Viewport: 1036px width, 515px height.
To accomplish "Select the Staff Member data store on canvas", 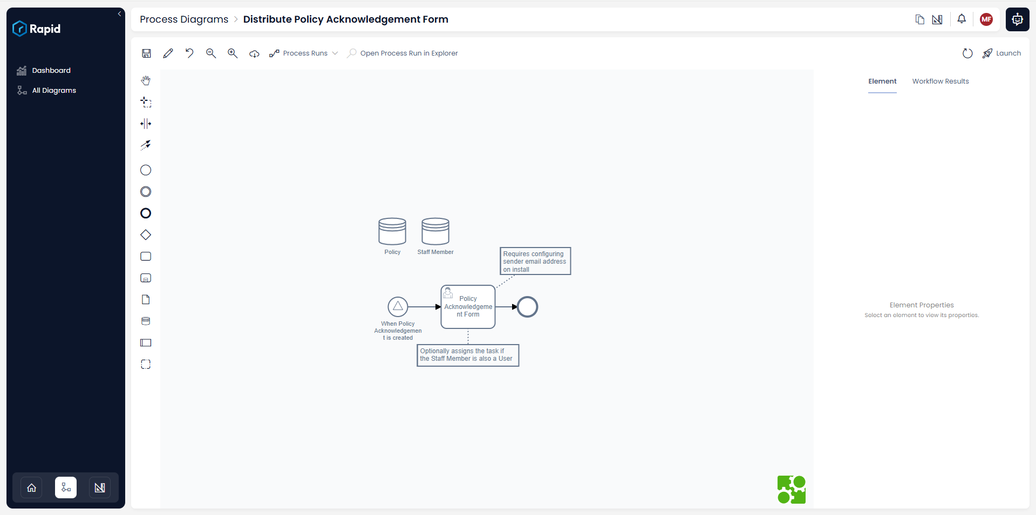I will [x=435, y=231].
